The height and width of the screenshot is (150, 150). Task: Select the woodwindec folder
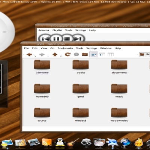[119, 115]
